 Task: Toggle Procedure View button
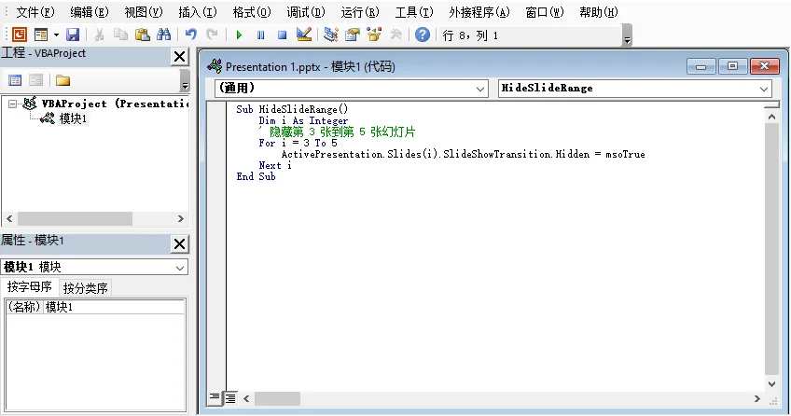click(x=215, y=398)
